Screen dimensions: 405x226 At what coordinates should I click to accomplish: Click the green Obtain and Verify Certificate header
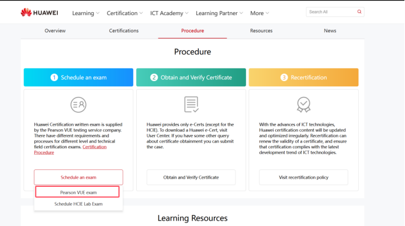pyautogui.click(x=191, y=78)
